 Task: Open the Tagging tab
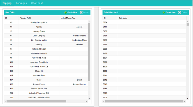coord(7,3)
